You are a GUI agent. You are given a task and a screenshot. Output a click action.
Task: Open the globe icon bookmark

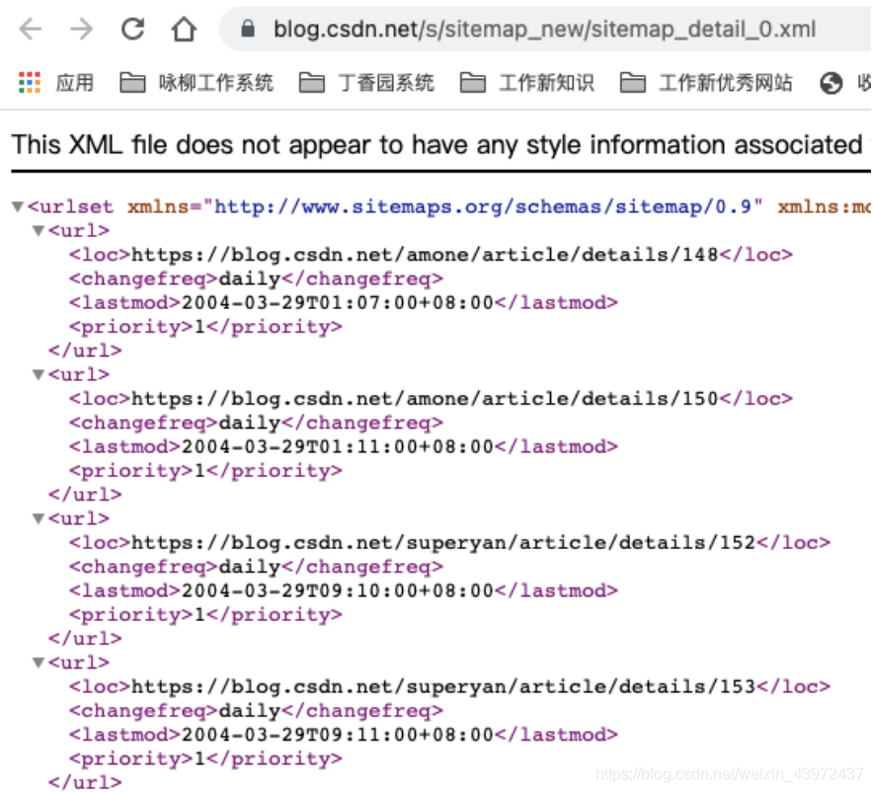click(831, 83)
